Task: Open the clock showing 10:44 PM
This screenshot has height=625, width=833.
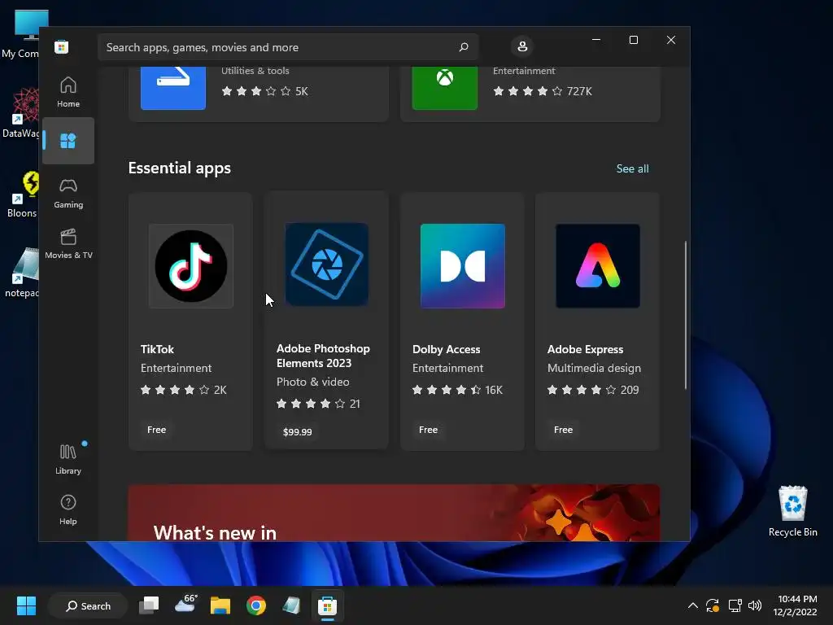Action: click(795, 605)
